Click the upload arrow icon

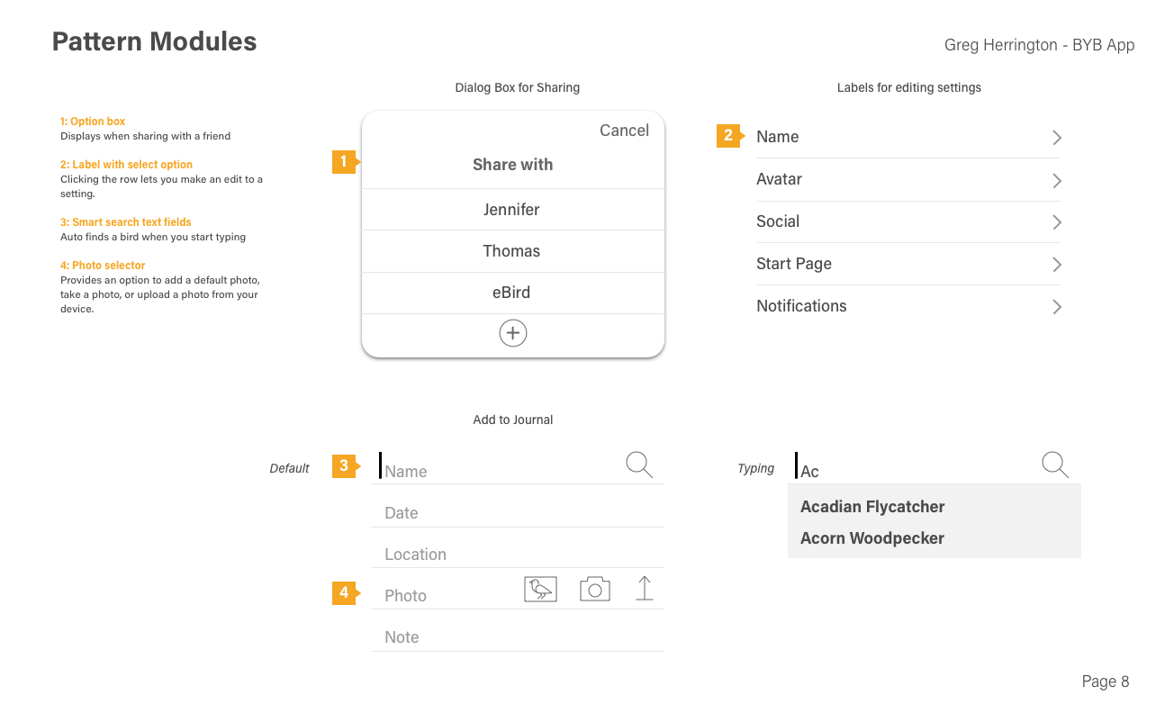coord(645,588)
